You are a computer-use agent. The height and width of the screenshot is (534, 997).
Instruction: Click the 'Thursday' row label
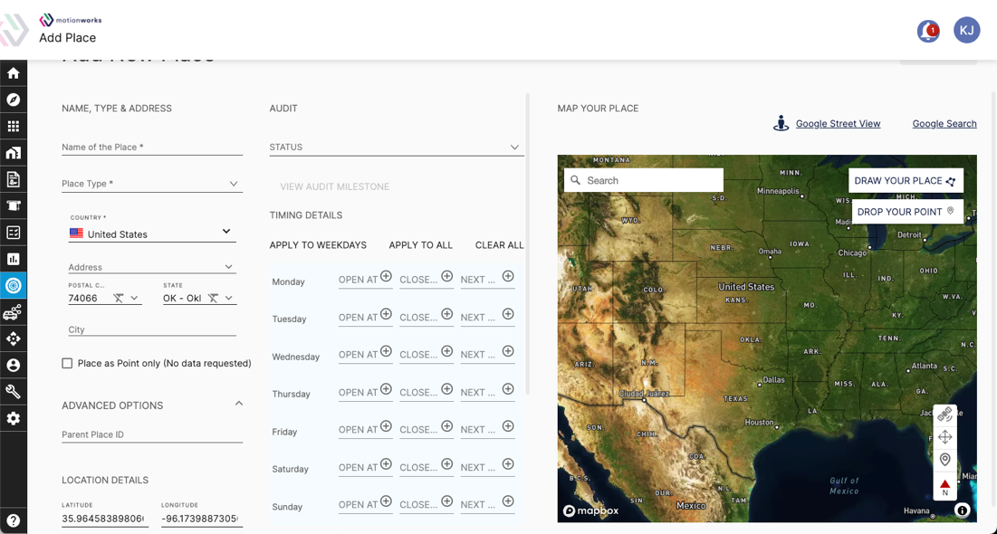292,394
